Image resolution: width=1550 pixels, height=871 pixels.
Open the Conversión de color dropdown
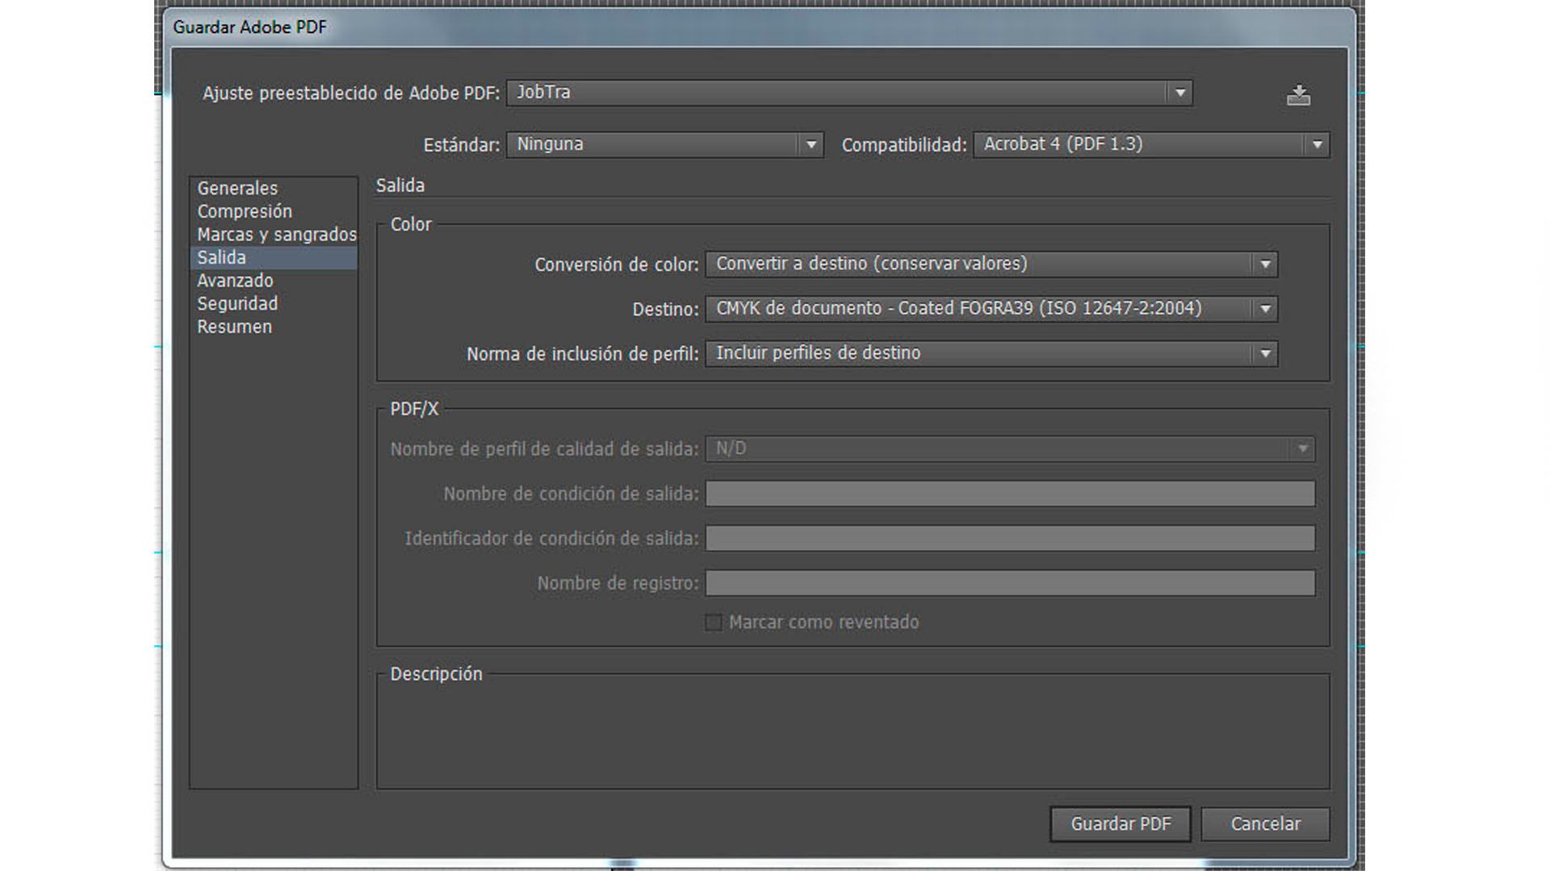991,264
